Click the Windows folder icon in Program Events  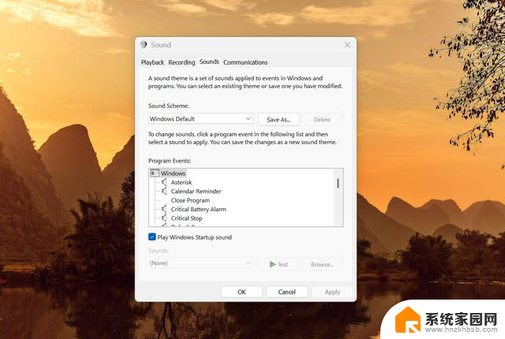click(x=155, y=173)
